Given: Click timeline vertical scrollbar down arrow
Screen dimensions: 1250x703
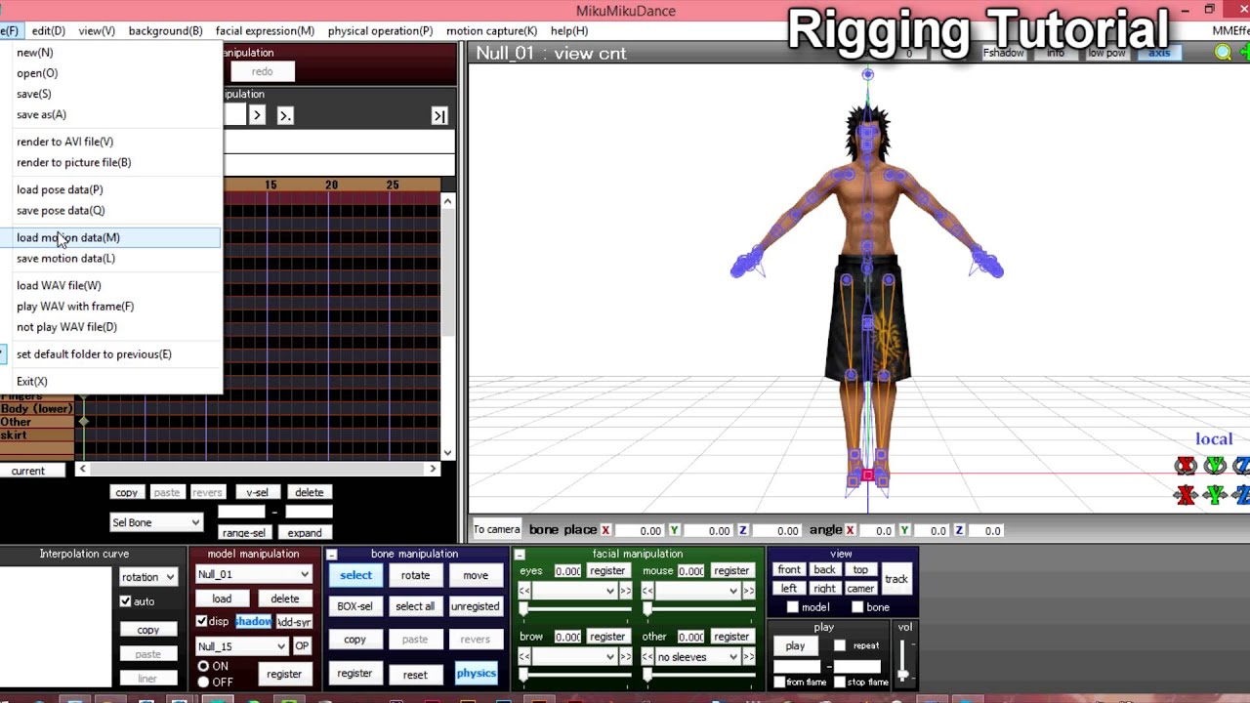Looking at the screenshot, I should click(447, 452).
